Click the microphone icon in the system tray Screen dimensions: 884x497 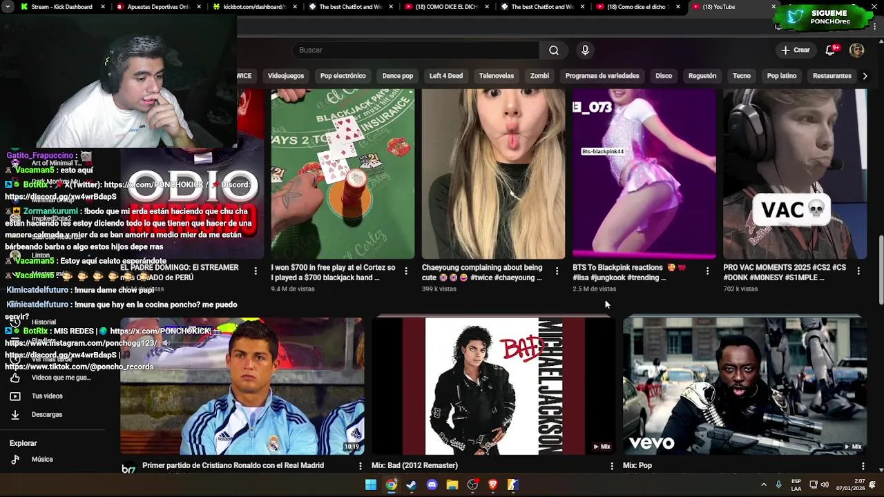click(778, 485)
